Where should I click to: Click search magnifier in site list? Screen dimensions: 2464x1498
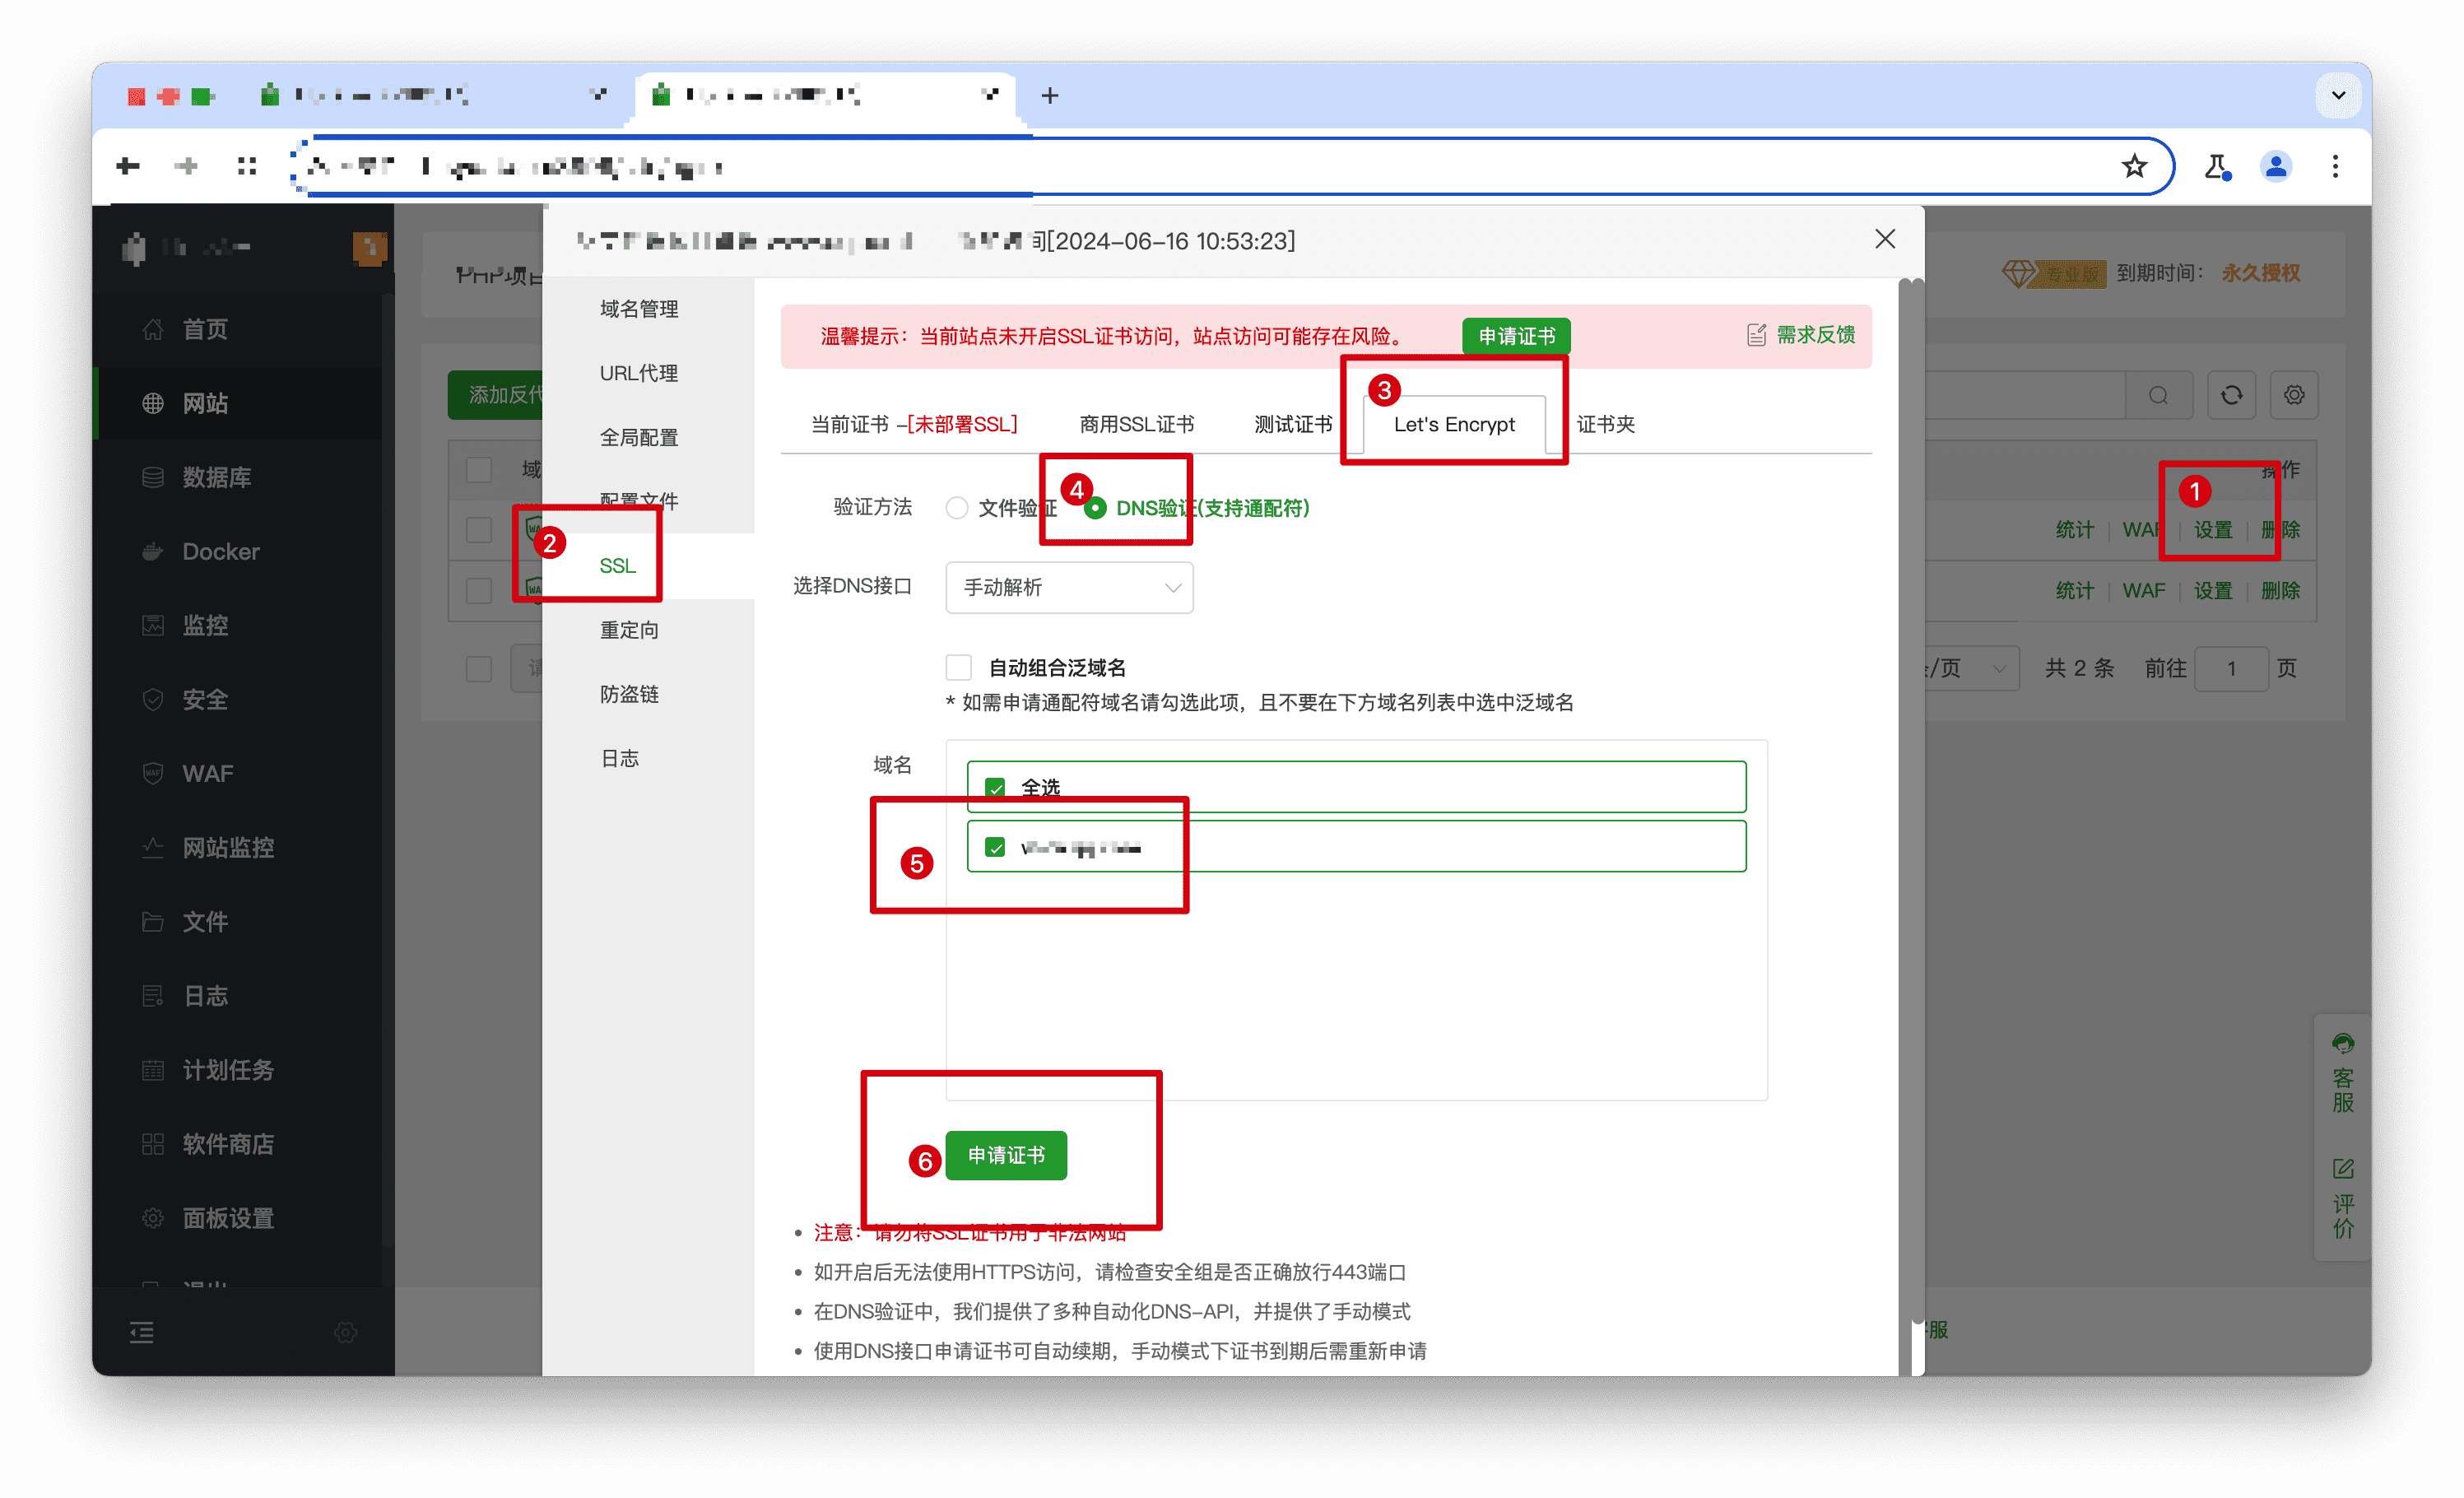pos(2158,395)
